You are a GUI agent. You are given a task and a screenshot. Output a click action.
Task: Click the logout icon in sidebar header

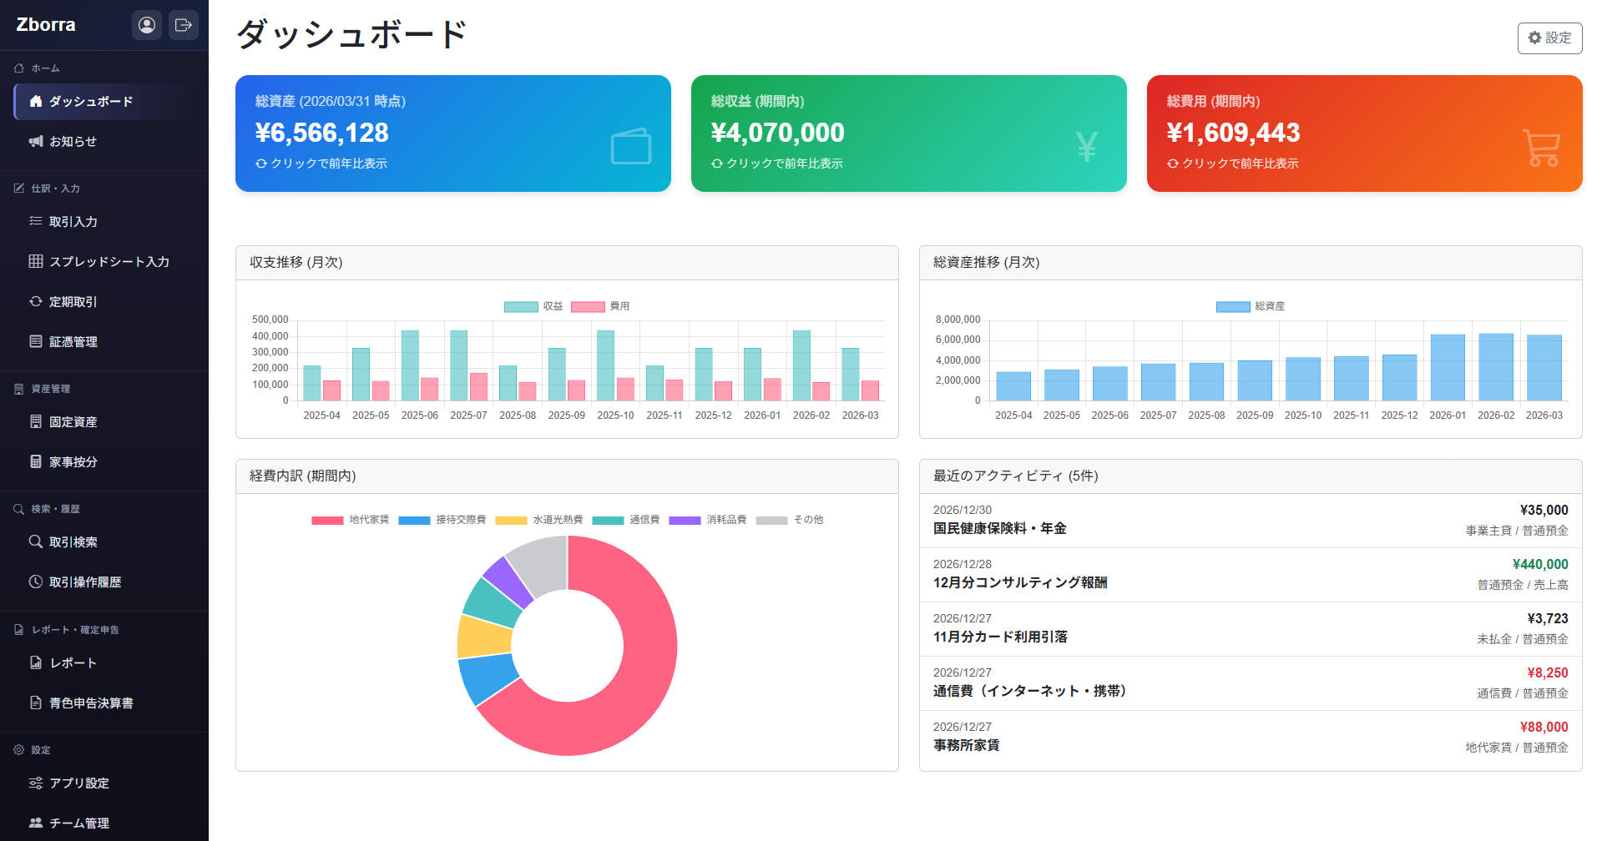(184, 25)
